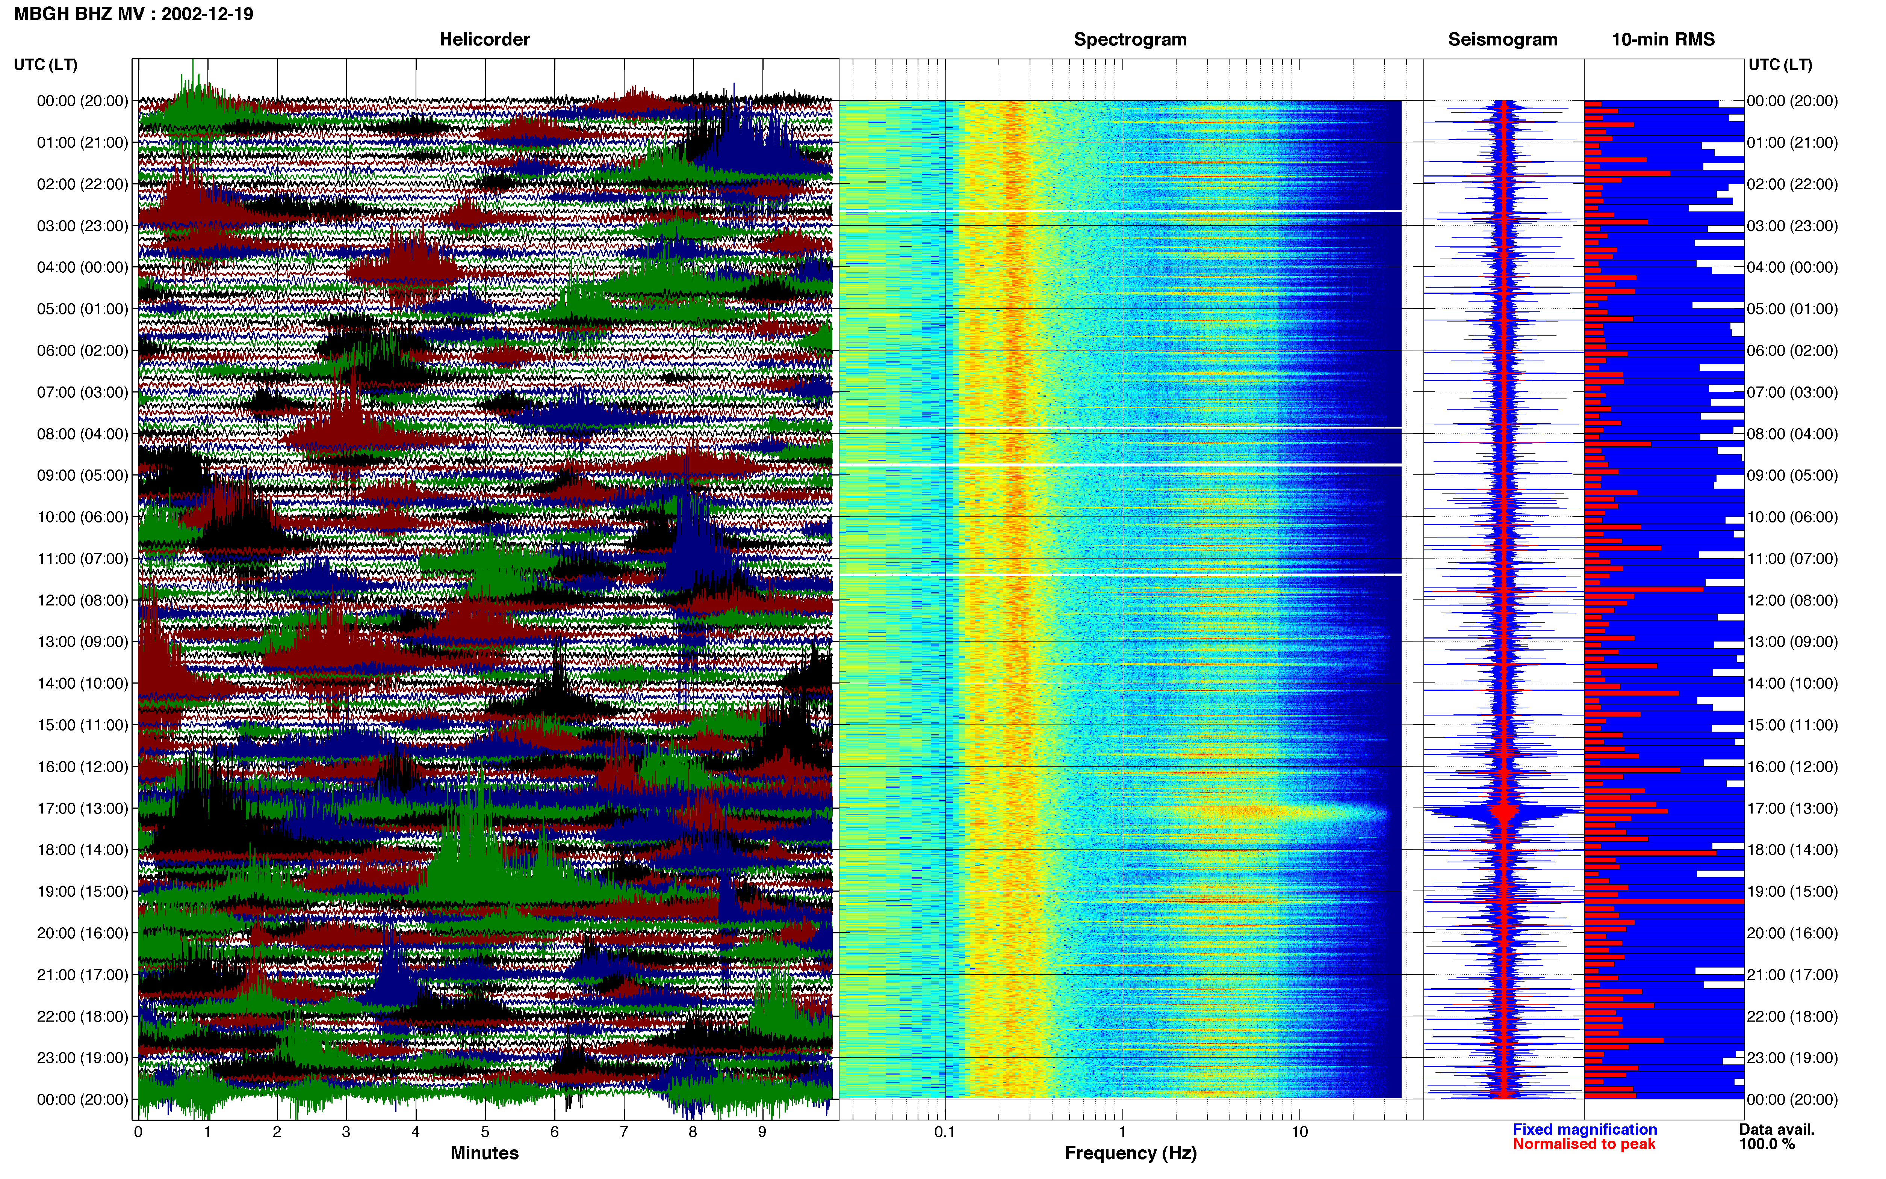The image size is (1886, 1179).
Task: Click left time label '20:00 (16:00)'
Action: click(x=83, y=933)
